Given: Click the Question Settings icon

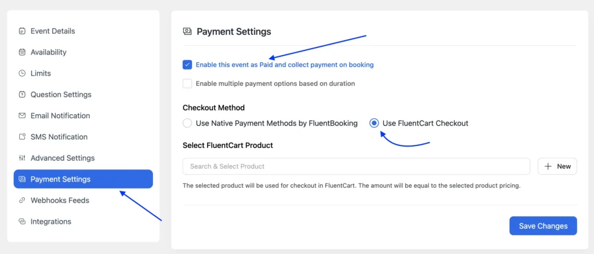Looking at the screenshot, I should (x=22, y=95).
